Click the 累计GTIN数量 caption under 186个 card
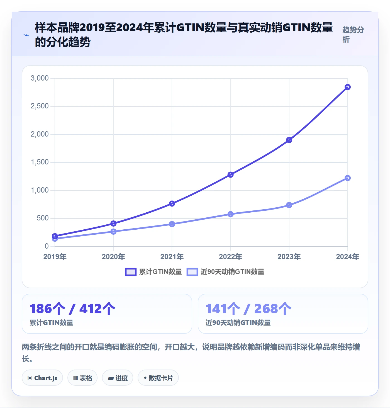Viewport: 390px width, 408px height. click(x=52, y=323)
